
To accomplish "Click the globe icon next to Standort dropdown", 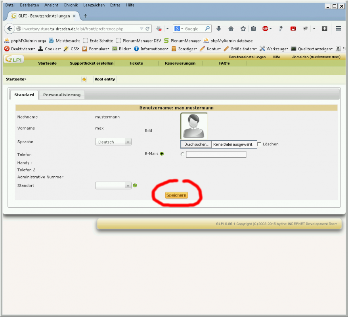I will click(x=135, y=185).
